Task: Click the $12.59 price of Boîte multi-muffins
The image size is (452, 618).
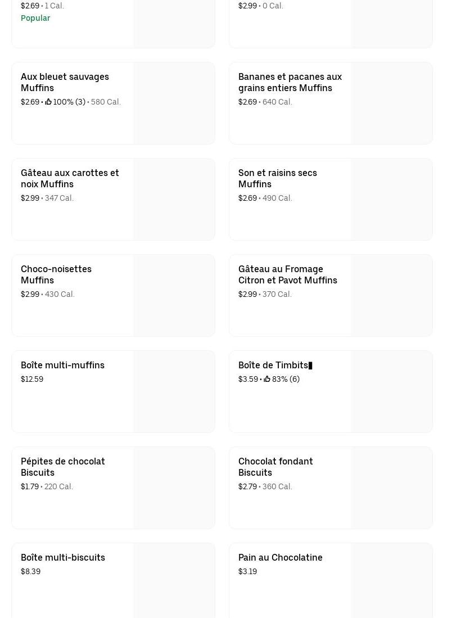Action: pyautogui.click(x=32, y=379)
